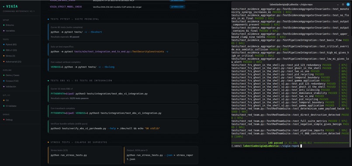Open EBS v1 (55) sidebar entry
The width and height of the screenshot is (352, 166).
pyautogui.click(x=11, y=50)
